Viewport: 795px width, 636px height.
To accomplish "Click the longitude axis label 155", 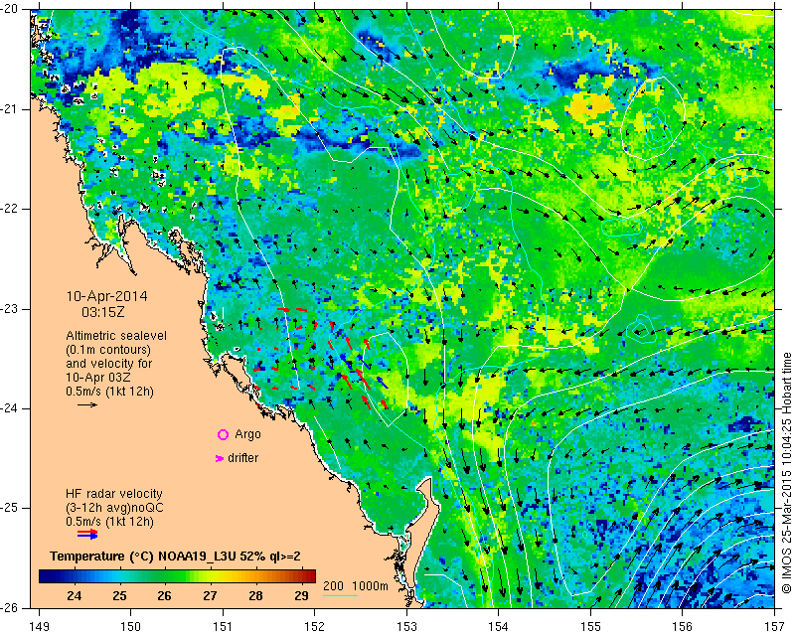I will point(590,627).
